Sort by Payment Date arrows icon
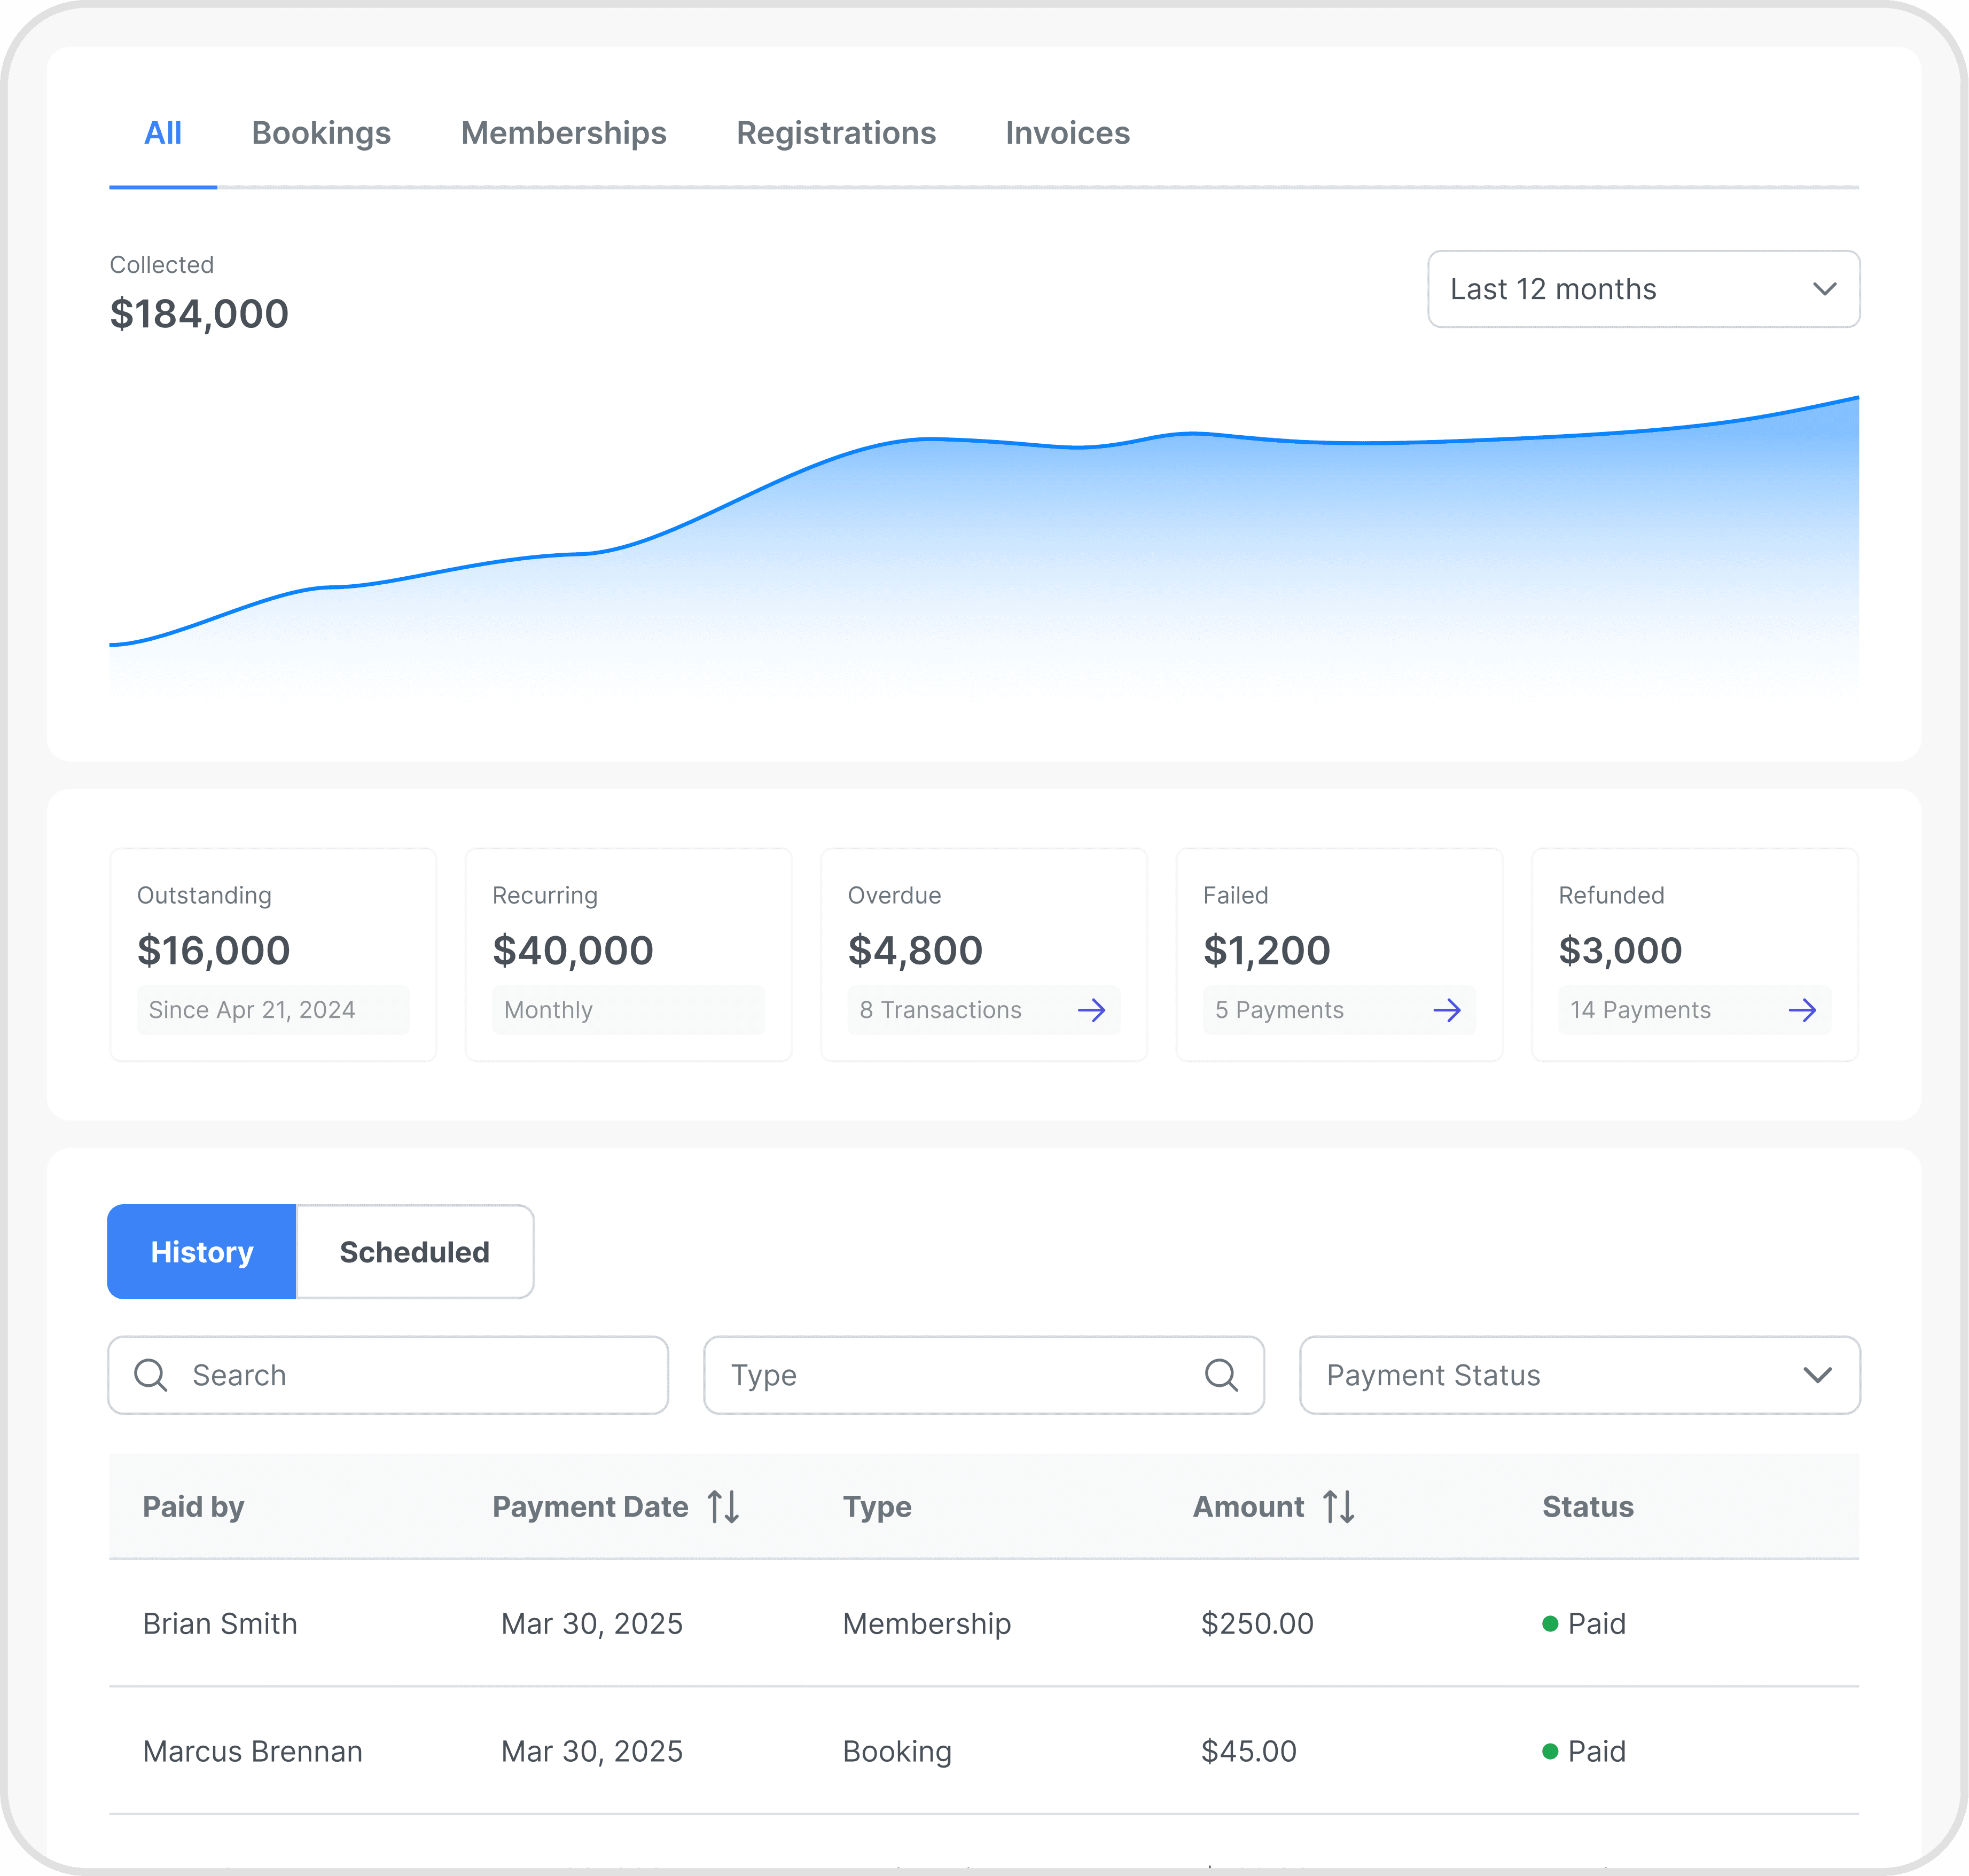This screenshot has height=1876, width=1969. [723, 1506]
